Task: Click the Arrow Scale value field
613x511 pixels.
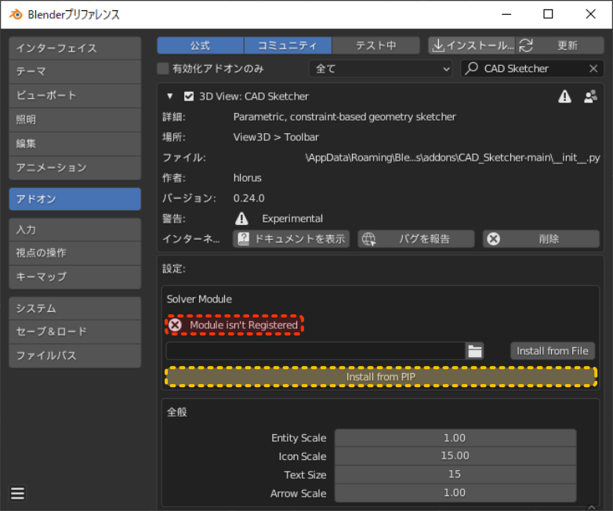Action: pos(455,493)
